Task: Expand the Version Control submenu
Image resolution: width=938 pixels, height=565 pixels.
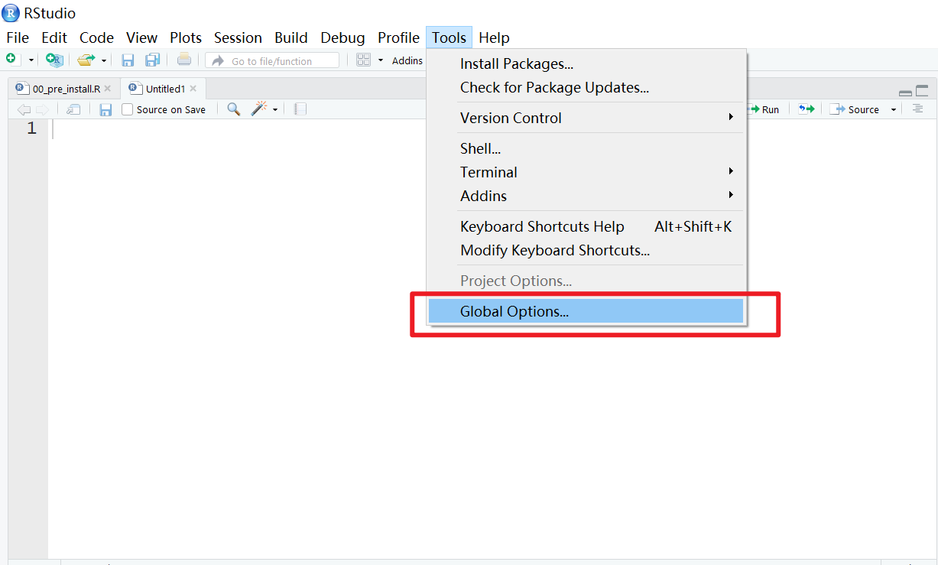Action: point(586,118)
